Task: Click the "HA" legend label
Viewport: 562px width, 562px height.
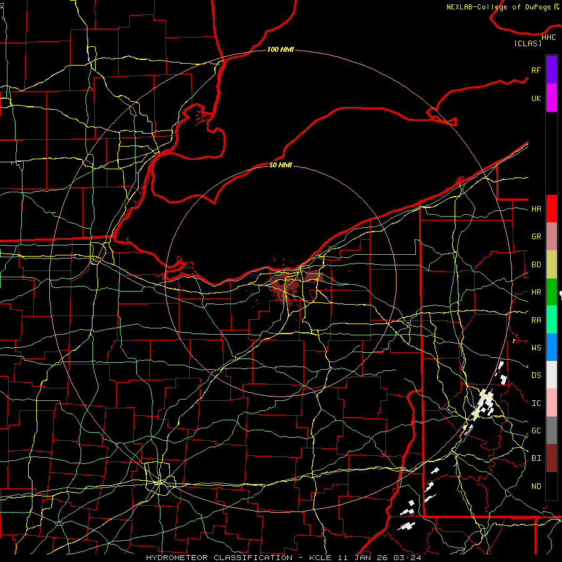Action: [536, 209]
